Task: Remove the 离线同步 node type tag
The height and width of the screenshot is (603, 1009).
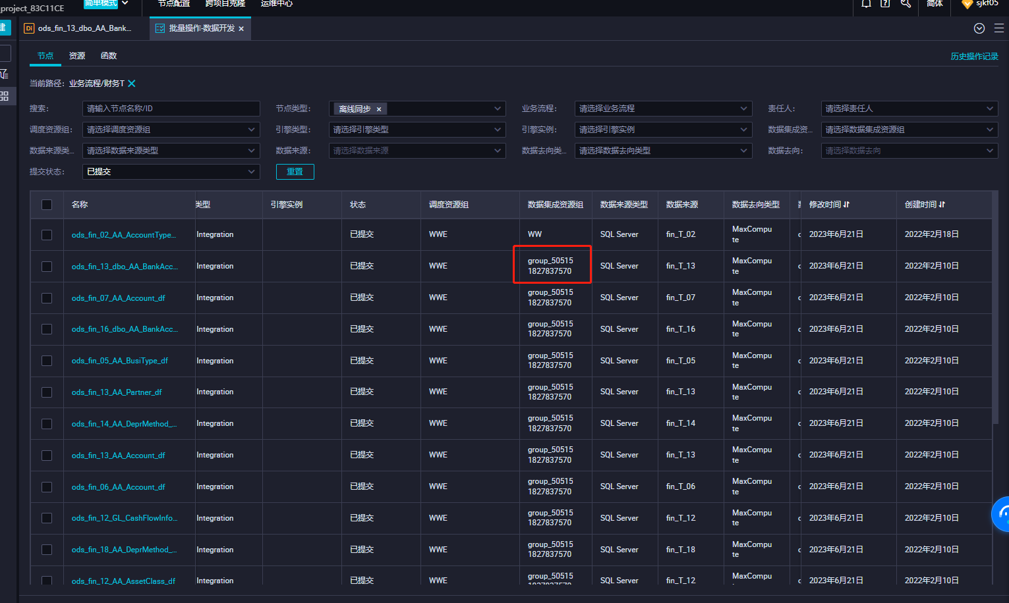Action: (379, 109)
